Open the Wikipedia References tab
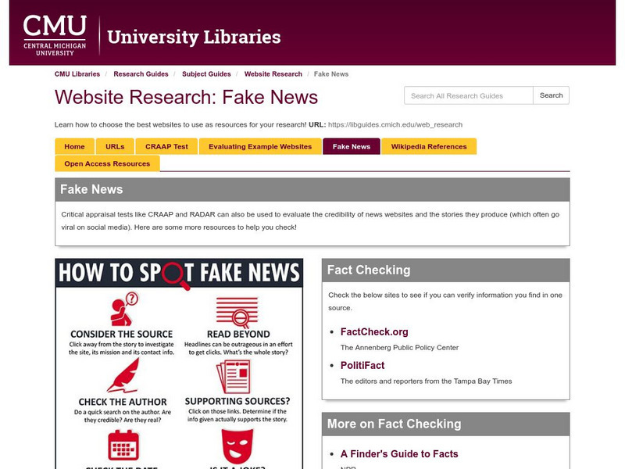This screenshot has width=625, height=469. click(x=428, y=146)
